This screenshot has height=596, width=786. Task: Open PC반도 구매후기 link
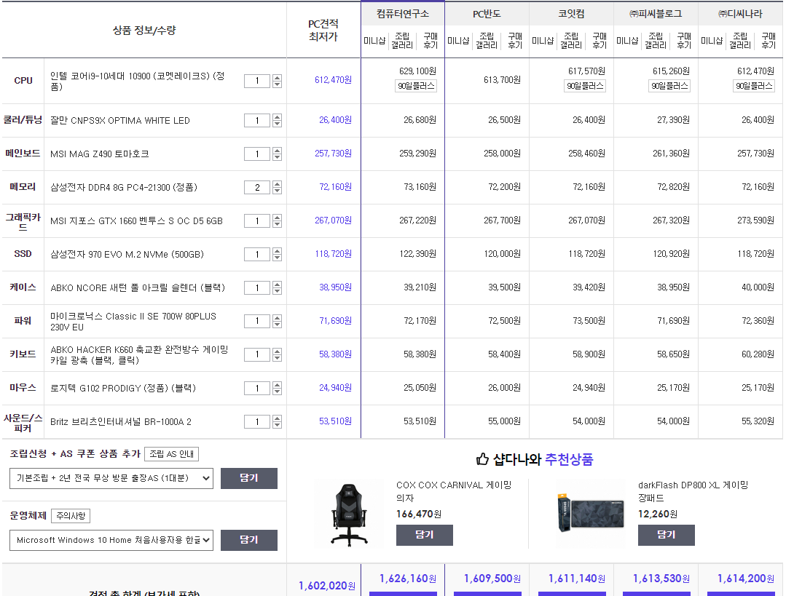[515, 41]
